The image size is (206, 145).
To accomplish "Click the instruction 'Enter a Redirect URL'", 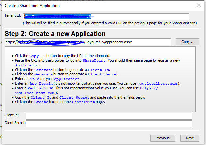I will 86,91.
